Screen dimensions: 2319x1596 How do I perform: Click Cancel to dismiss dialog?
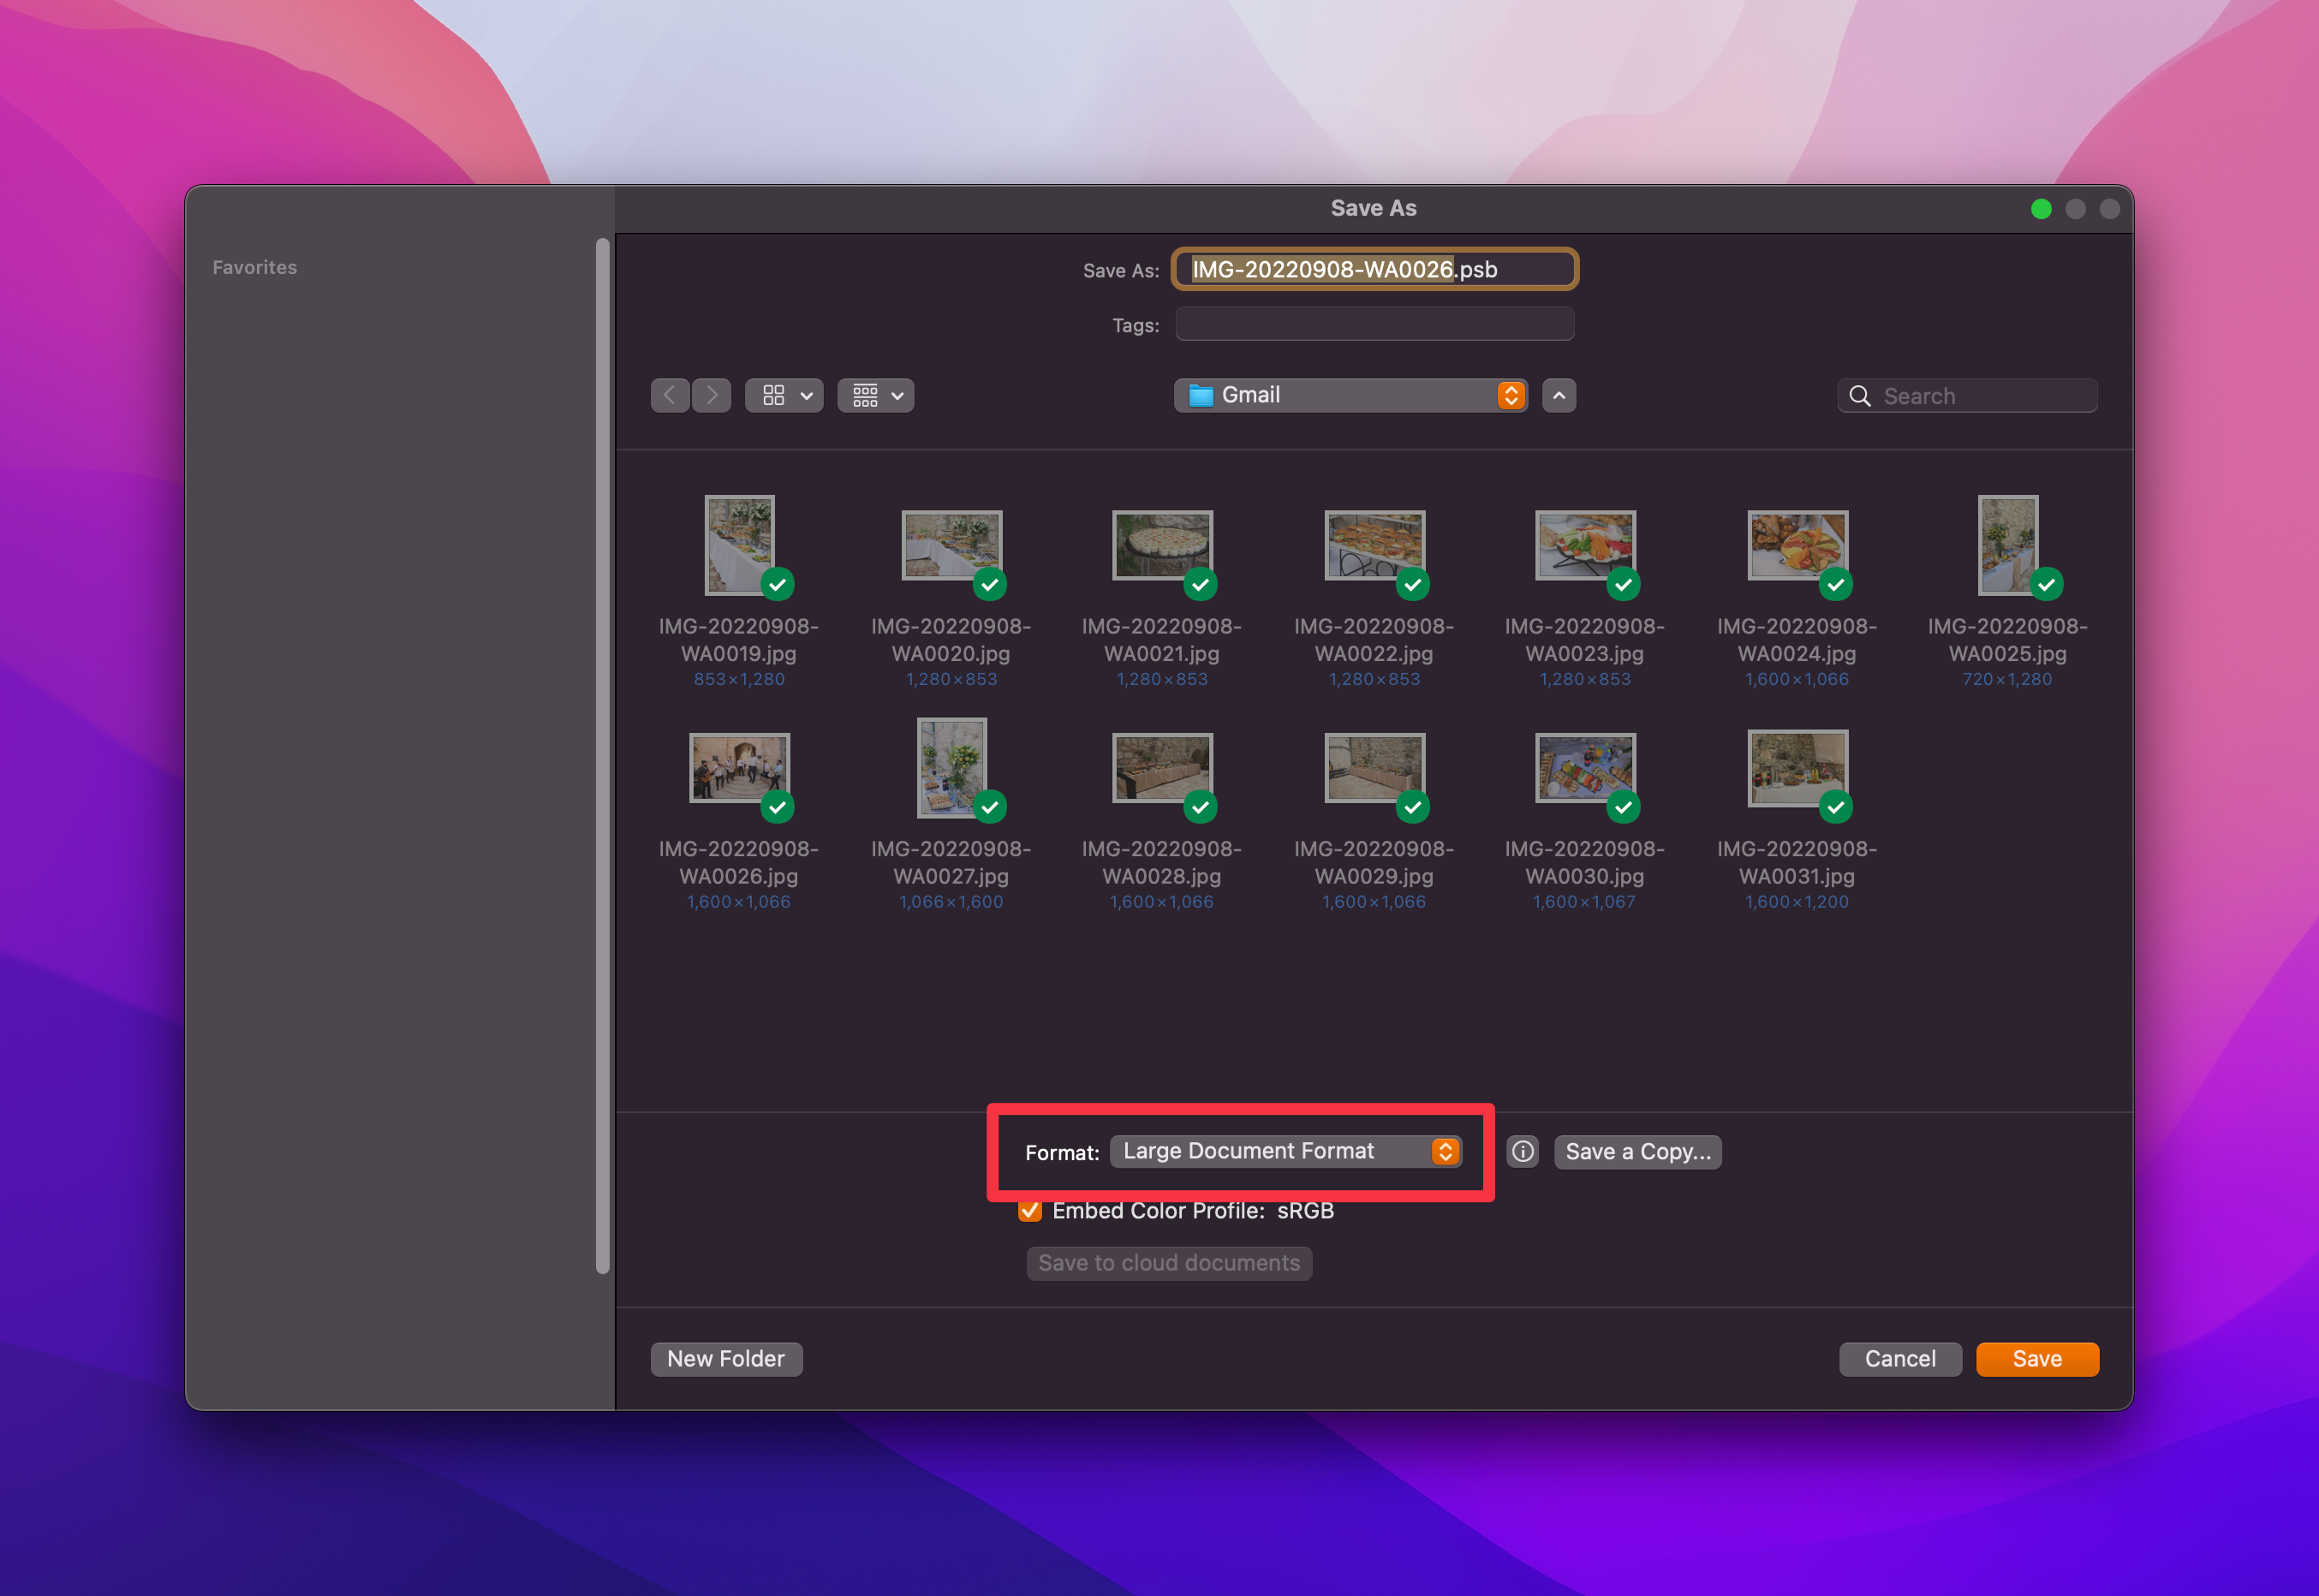[1899, 1359]
